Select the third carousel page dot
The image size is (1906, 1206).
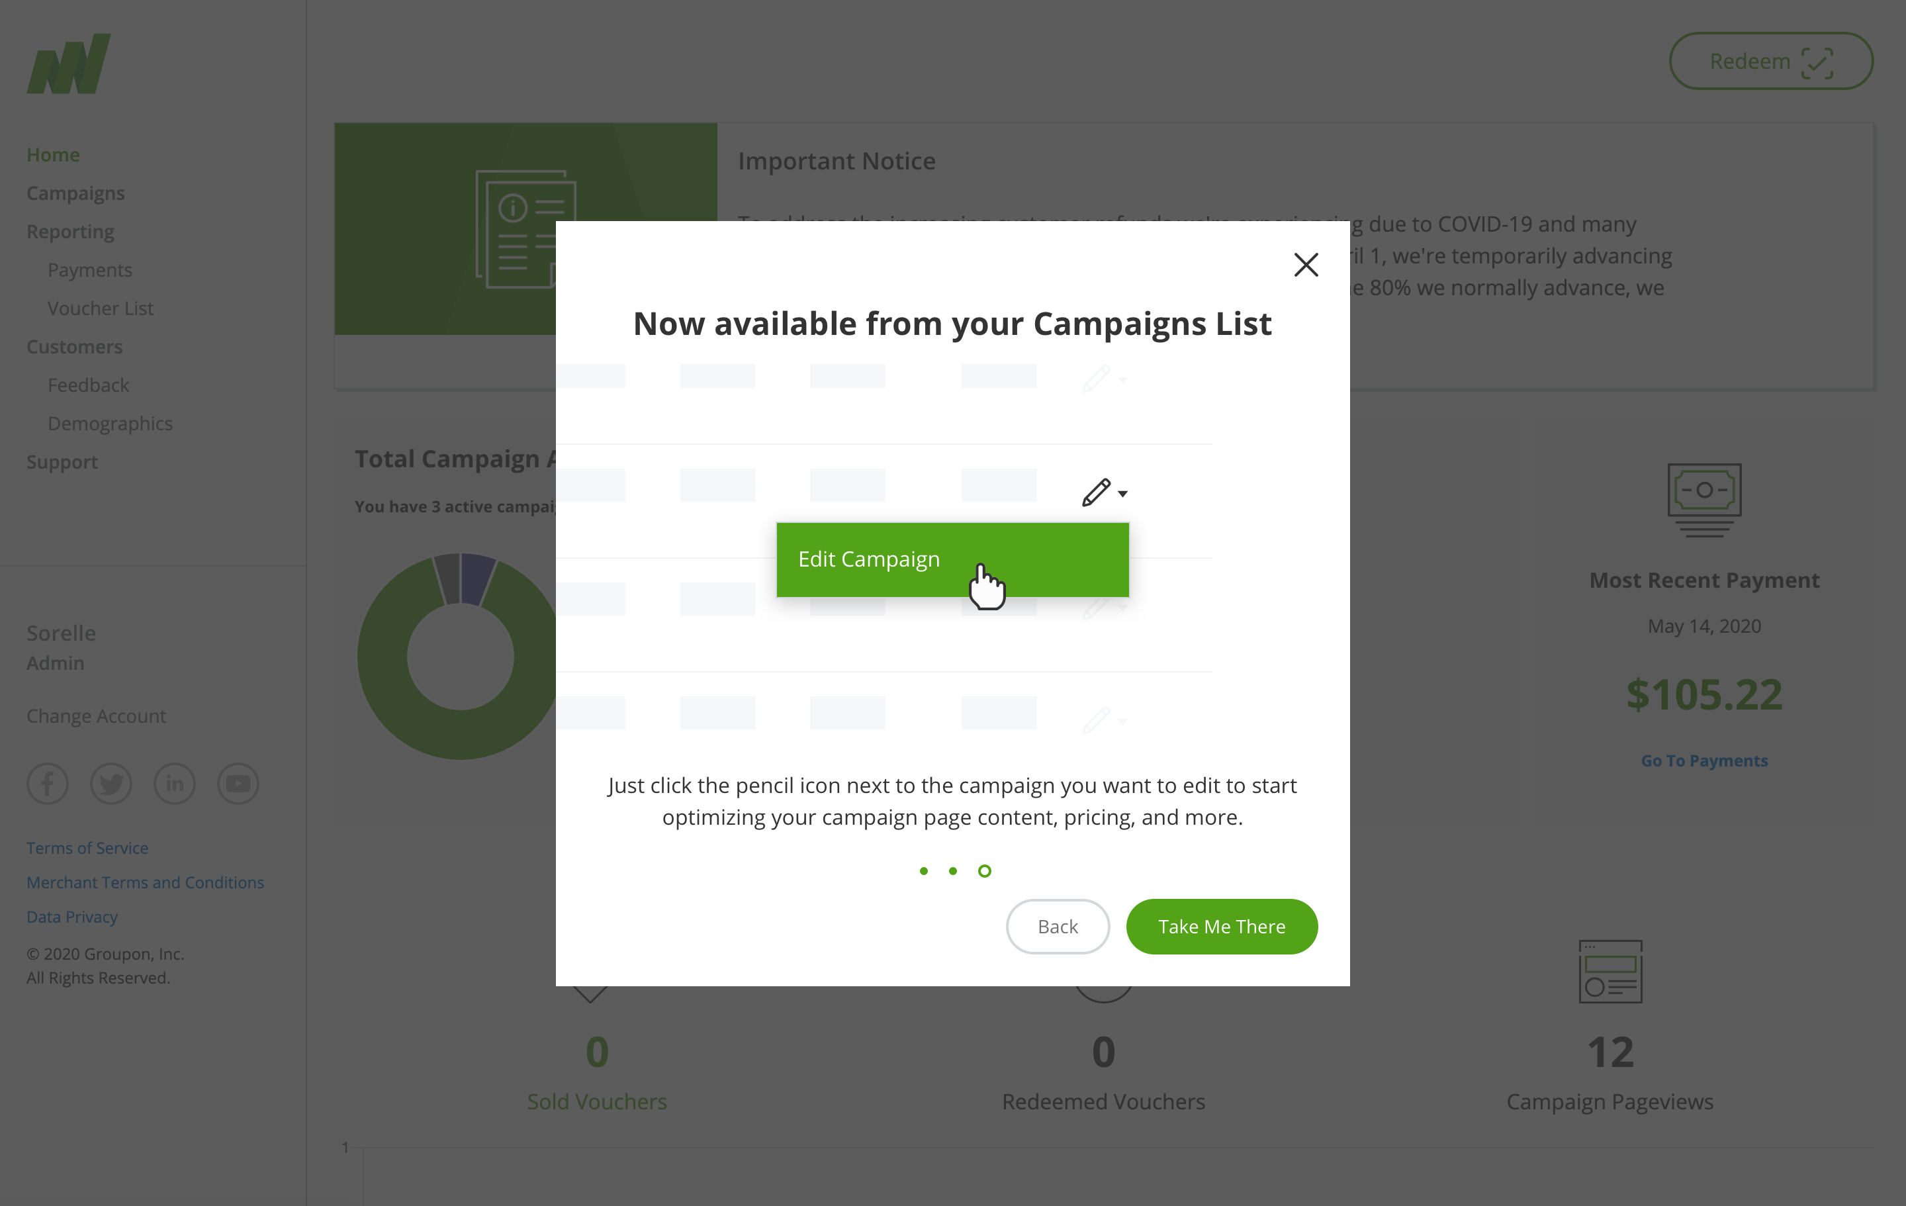click(984, 871)
